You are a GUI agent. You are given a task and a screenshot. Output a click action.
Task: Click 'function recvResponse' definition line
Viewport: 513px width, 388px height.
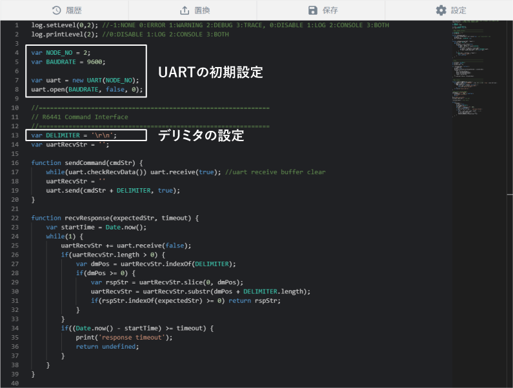115,218
